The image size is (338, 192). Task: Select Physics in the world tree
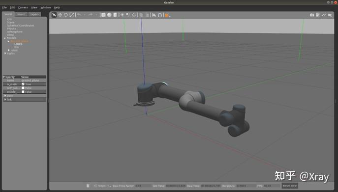point(12,28)
